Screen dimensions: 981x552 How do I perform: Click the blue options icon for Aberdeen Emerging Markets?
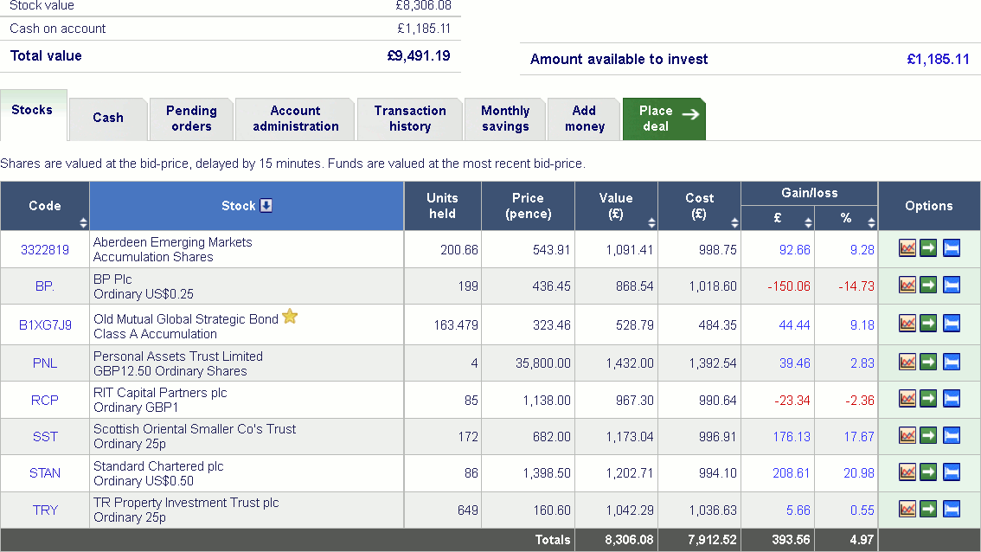click(x=951, y=248)
